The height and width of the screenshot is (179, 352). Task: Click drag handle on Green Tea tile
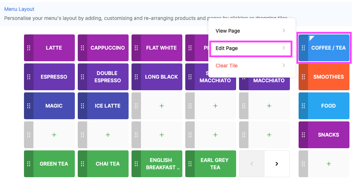coord(29,164)
